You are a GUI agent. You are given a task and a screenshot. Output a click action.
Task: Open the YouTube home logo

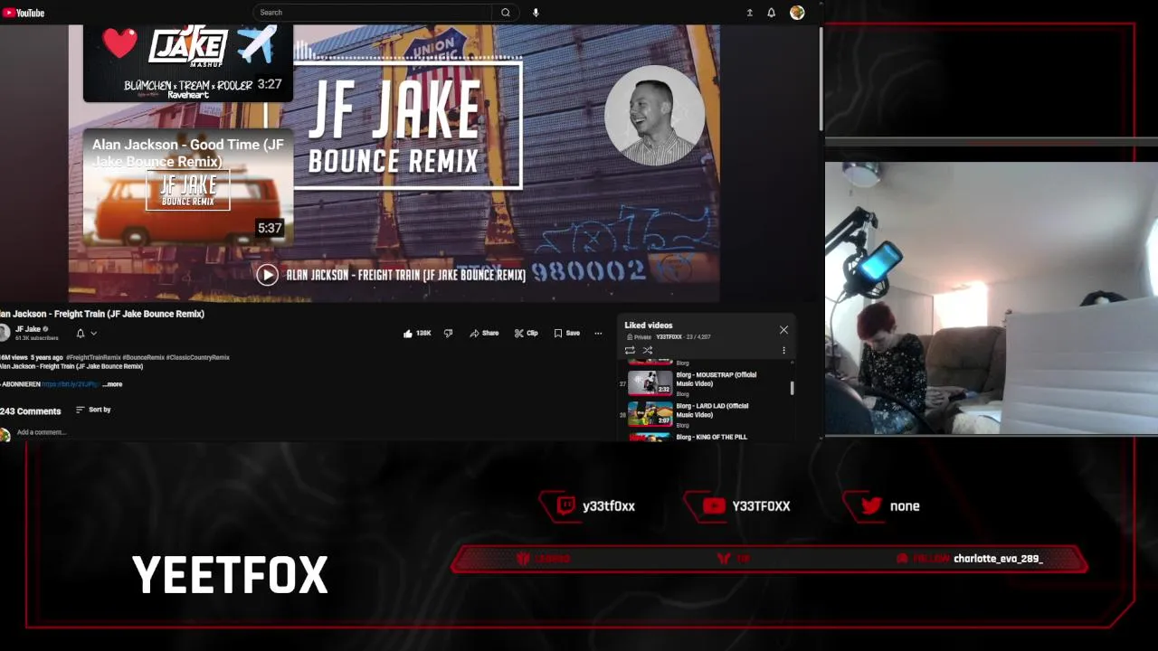coord(24,13)
